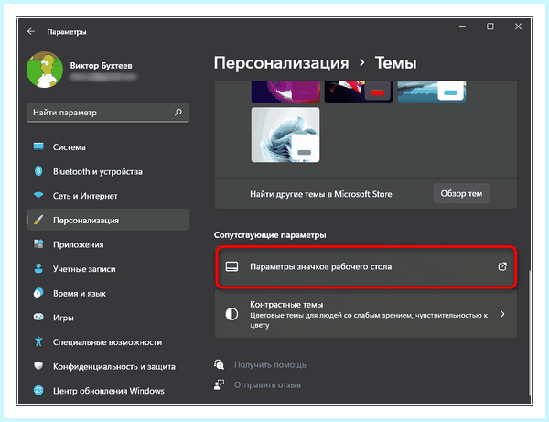This screenshot has width=549, height=422.
Task: Click the Wi-Fi icon next to Сеть и Интернет
Action: click(38, 195)
